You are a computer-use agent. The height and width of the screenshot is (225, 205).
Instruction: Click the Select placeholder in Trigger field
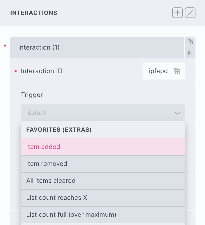point(37,113)
